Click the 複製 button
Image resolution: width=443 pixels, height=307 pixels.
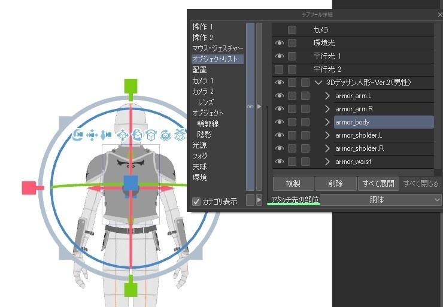(x=293, y=184)
